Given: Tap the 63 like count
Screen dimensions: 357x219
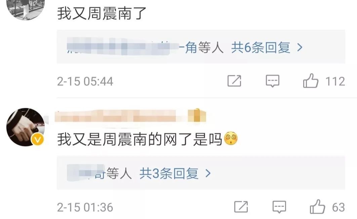Looking at the screenshot, I should [x=338, y=207].
